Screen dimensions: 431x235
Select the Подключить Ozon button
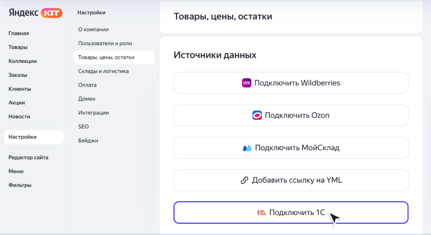coord(291,115)
